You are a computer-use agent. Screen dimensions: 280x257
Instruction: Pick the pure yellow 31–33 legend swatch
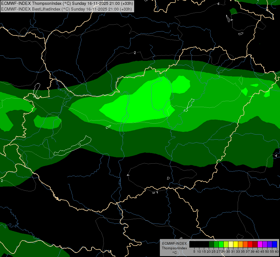(236, 244)
